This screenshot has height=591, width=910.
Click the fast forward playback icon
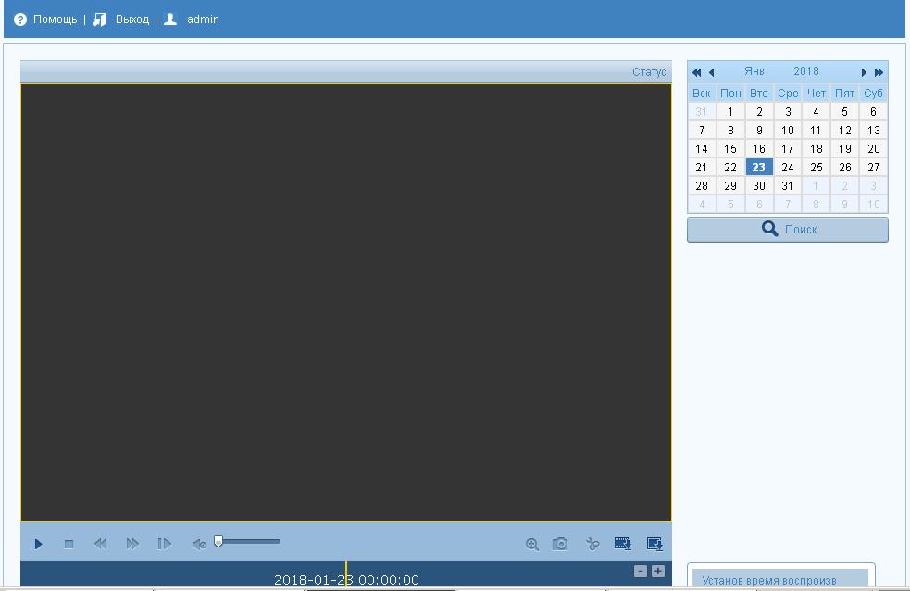pyautogui.click(x=132, y=544)
